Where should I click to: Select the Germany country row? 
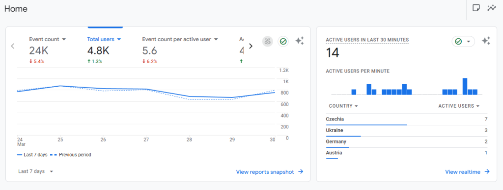pos(406,142)
